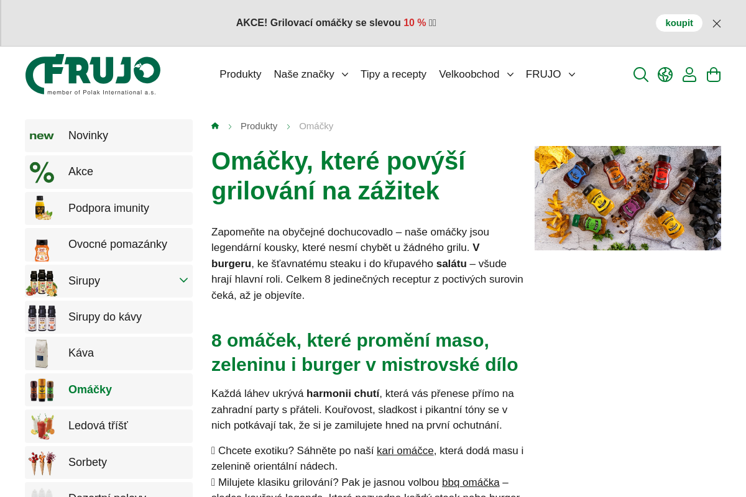Click the cones icon for Sorbety
746x497 pixels.
click(x=42, y=463)
